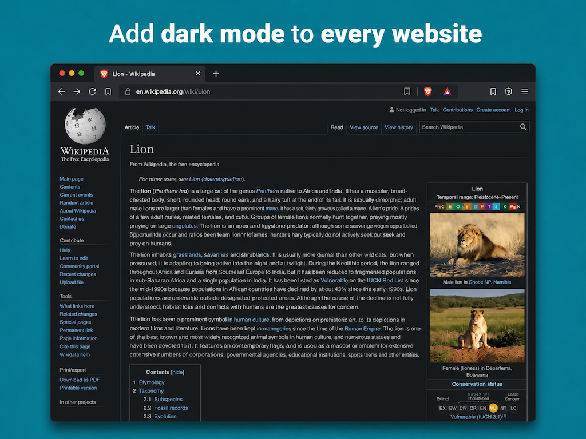Screen dimensions: 586x439
Task: Open the IUCN Red List link
Action: coord(385,280)
